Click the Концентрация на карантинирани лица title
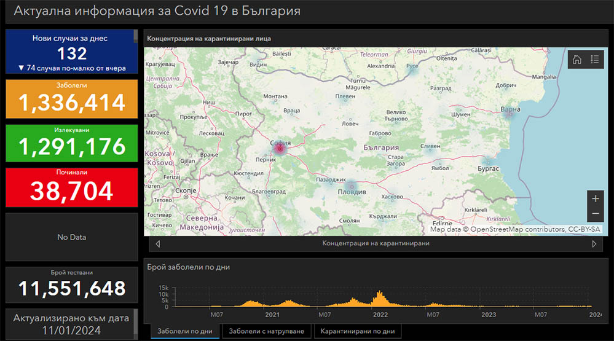Viewport: 614px width, 341px height. tap(209, 39)
